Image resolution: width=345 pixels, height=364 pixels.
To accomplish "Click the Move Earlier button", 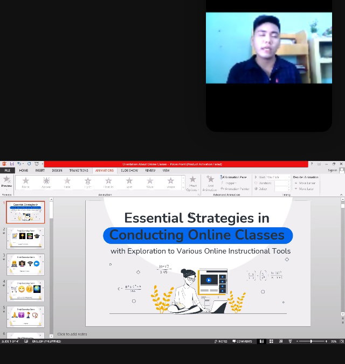I will coord(305,183).
